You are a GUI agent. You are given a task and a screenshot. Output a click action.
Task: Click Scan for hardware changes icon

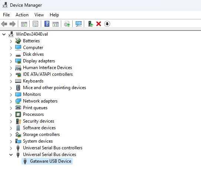(79, 24)
